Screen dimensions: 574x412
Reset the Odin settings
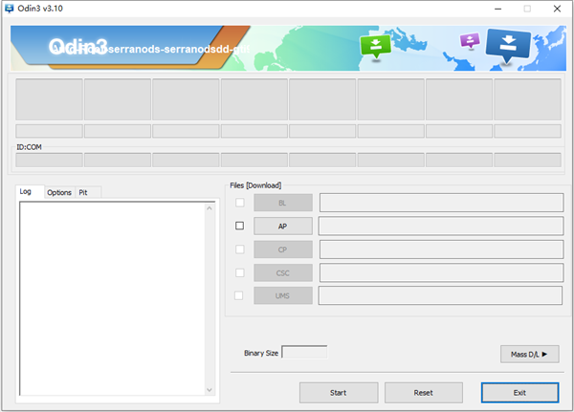424,393
